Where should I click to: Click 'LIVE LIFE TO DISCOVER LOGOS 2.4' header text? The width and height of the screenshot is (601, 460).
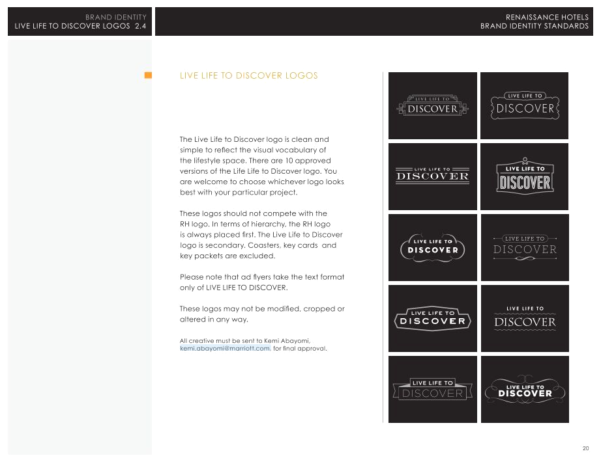click(80, 26)
